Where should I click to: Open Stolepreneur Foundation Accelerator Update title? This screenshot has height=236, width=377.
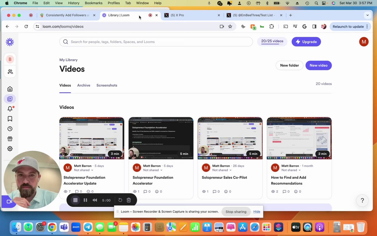coord(84,180)
